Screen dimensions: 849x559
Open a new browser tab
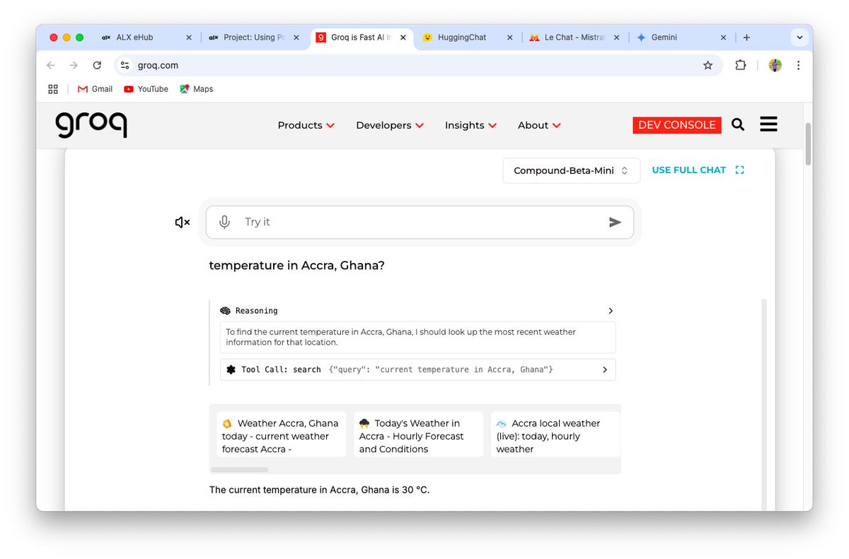point(746,37)
